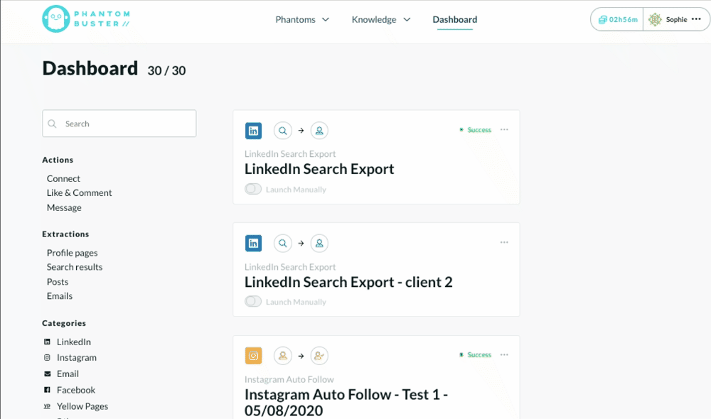Click search step icon on LinkedIn Search Export card
This screenshot has height=419, width=711.
click(x=282, y=131)
